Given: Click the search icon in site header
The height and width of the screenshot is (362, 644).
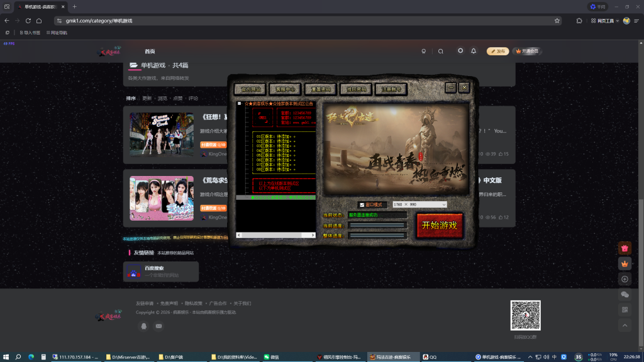Looking at the screenshot, I should tap(441, 52).
